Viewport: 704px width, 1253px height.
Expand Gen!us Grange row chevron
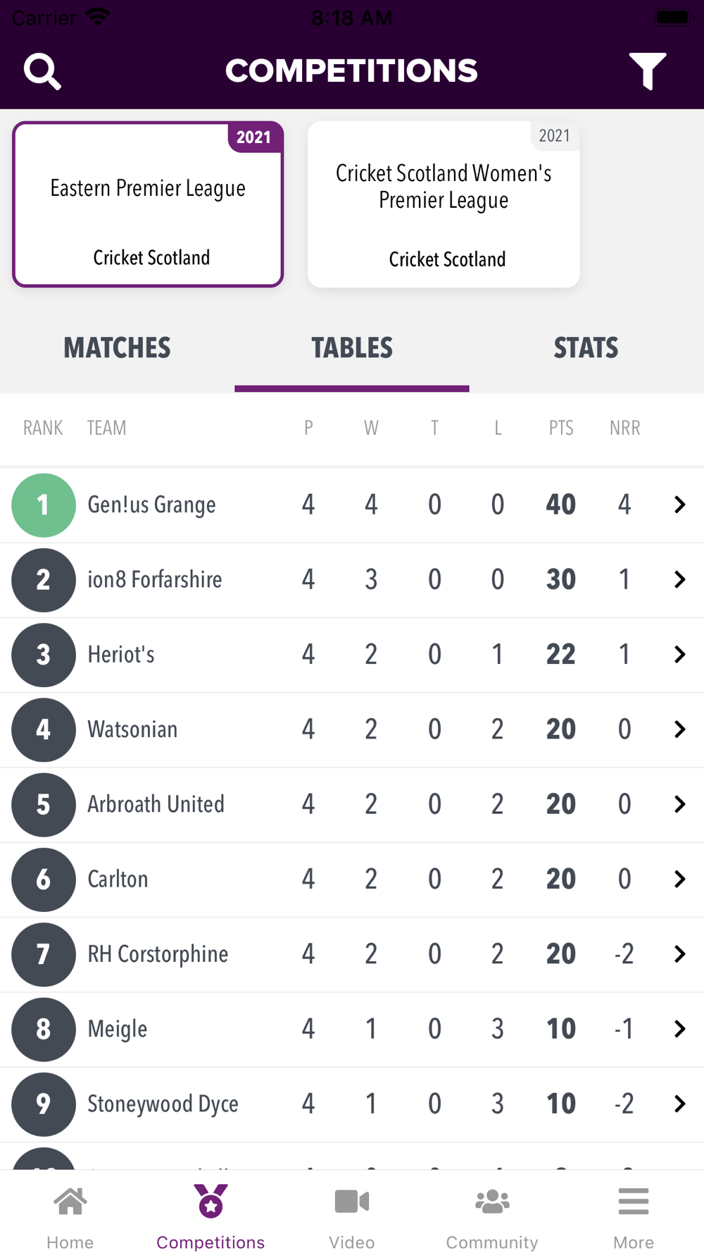(679, 505)
